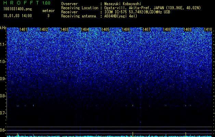This screenshot has width=215, height=137.
Task: Click the meteor echo just before 1409
Action: point(186,106)
